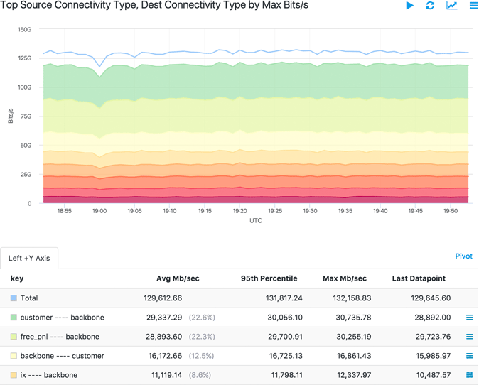The height and width of the screenshot is (385, 479).
Task: Click green customer ---- backbone swatch
Action: coord(14,318)
